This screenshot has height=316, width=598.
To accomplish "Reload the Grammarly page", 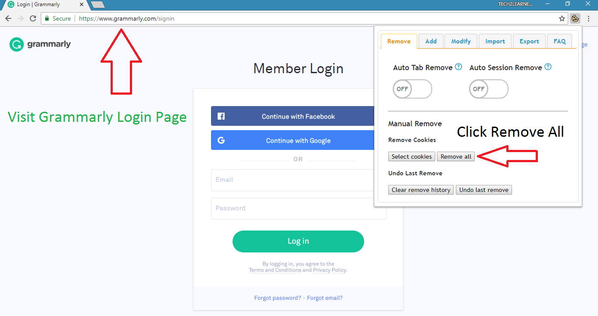I will (x=33, y=18).
